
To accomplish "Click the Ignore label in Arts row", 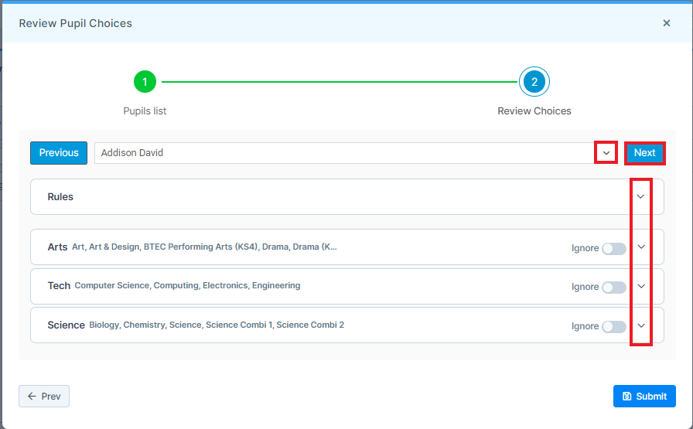I will (x=585, y=248).
